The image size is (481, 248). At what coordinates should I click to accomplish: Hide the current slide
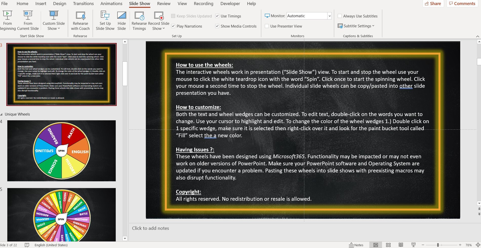pos(122,20)
